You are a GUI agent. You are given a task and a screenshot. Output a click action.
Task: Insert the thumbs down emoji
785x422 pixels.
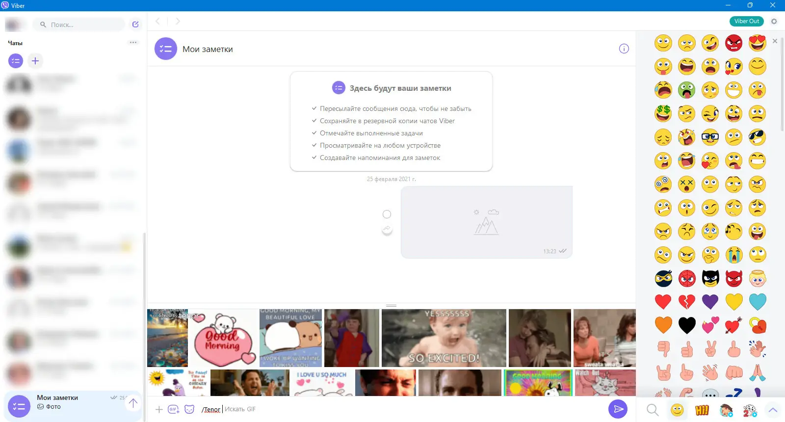pyautogui.click(x=663, y=349)
